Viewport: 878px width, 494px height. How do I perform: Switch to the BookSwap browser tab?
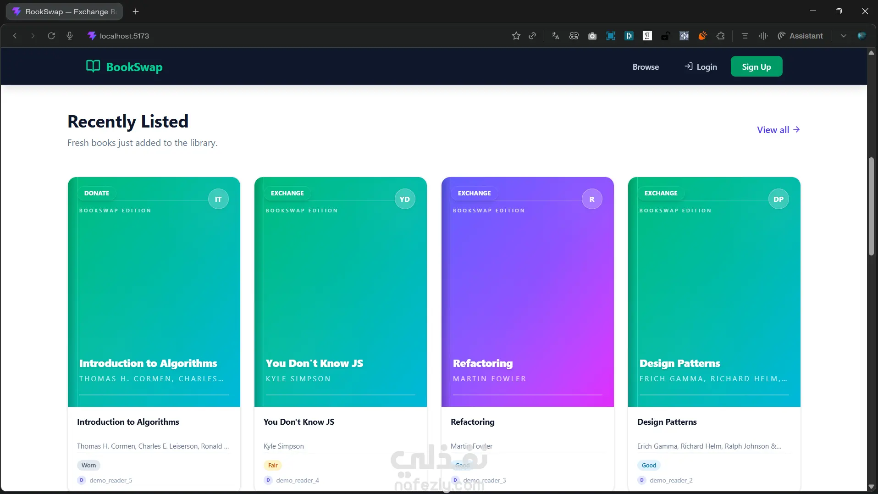click(x=64, y=11)
